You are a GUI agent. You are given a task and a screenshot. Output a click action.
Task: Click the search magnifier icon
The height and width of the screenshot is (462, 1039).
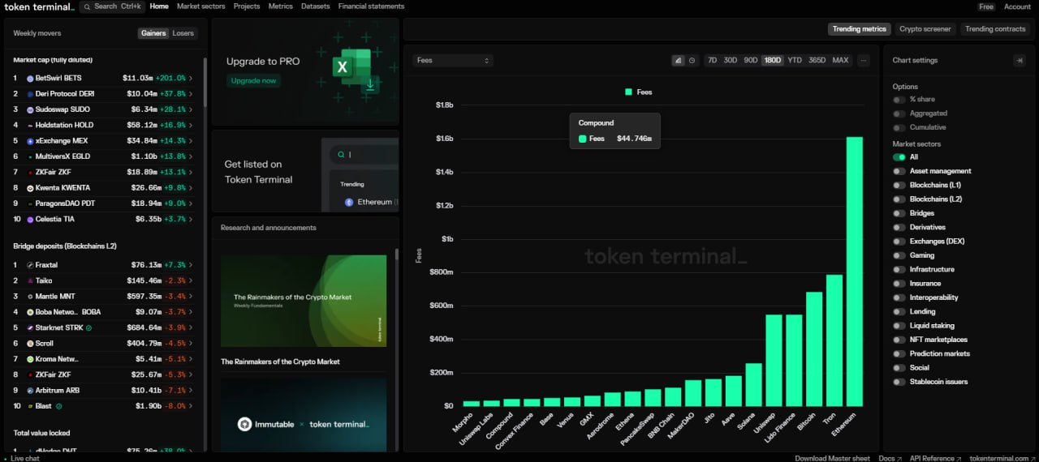coord(88,6)
